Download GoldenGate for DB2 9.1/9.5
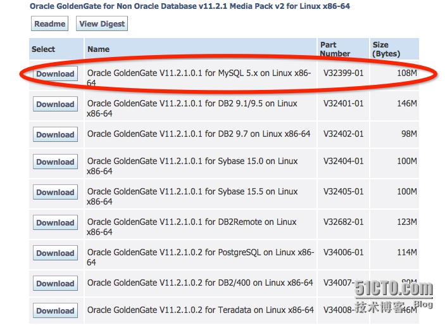445x325 pixels. [x=55, y=104]
